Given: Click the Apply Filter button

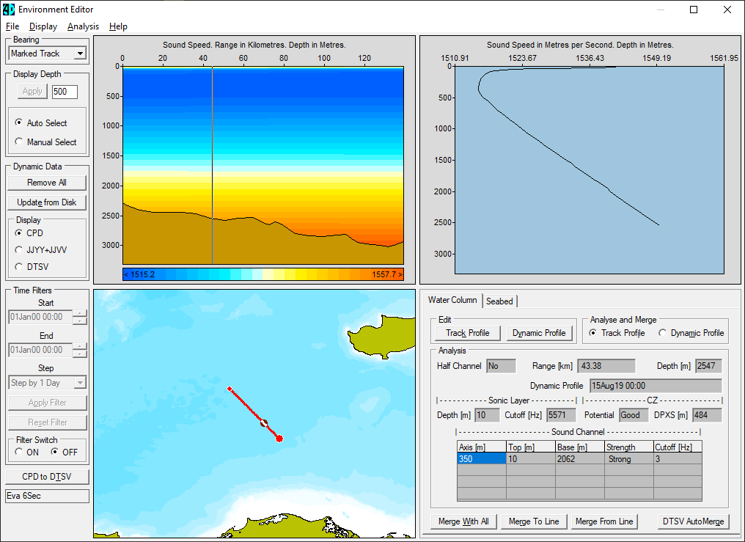Looking at the screenshot, I should tap(48, 403).
